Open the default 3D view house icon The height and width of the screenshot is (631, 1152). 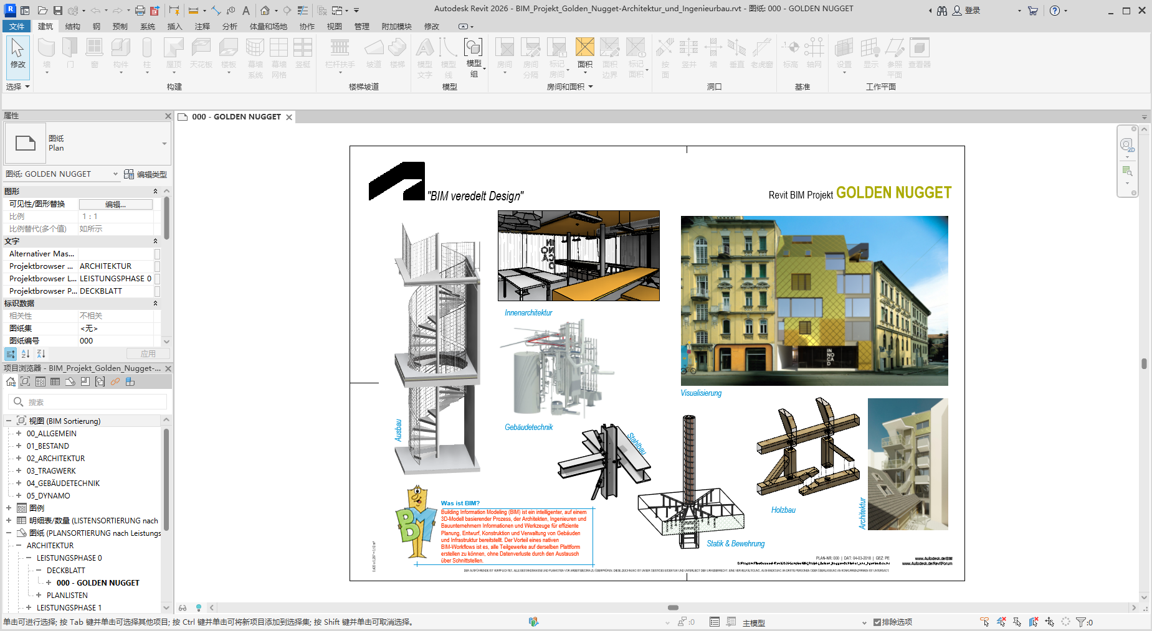265,11
